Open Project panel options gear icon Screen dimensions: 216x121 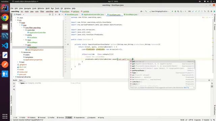59,14
